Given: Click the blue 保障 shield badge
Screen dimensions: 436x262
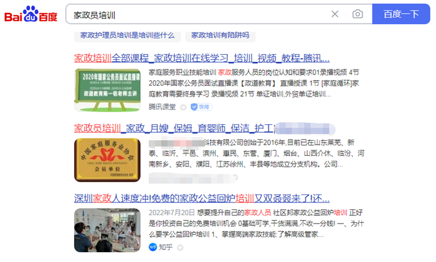Looking at the screenshot, I should [201, 107].
